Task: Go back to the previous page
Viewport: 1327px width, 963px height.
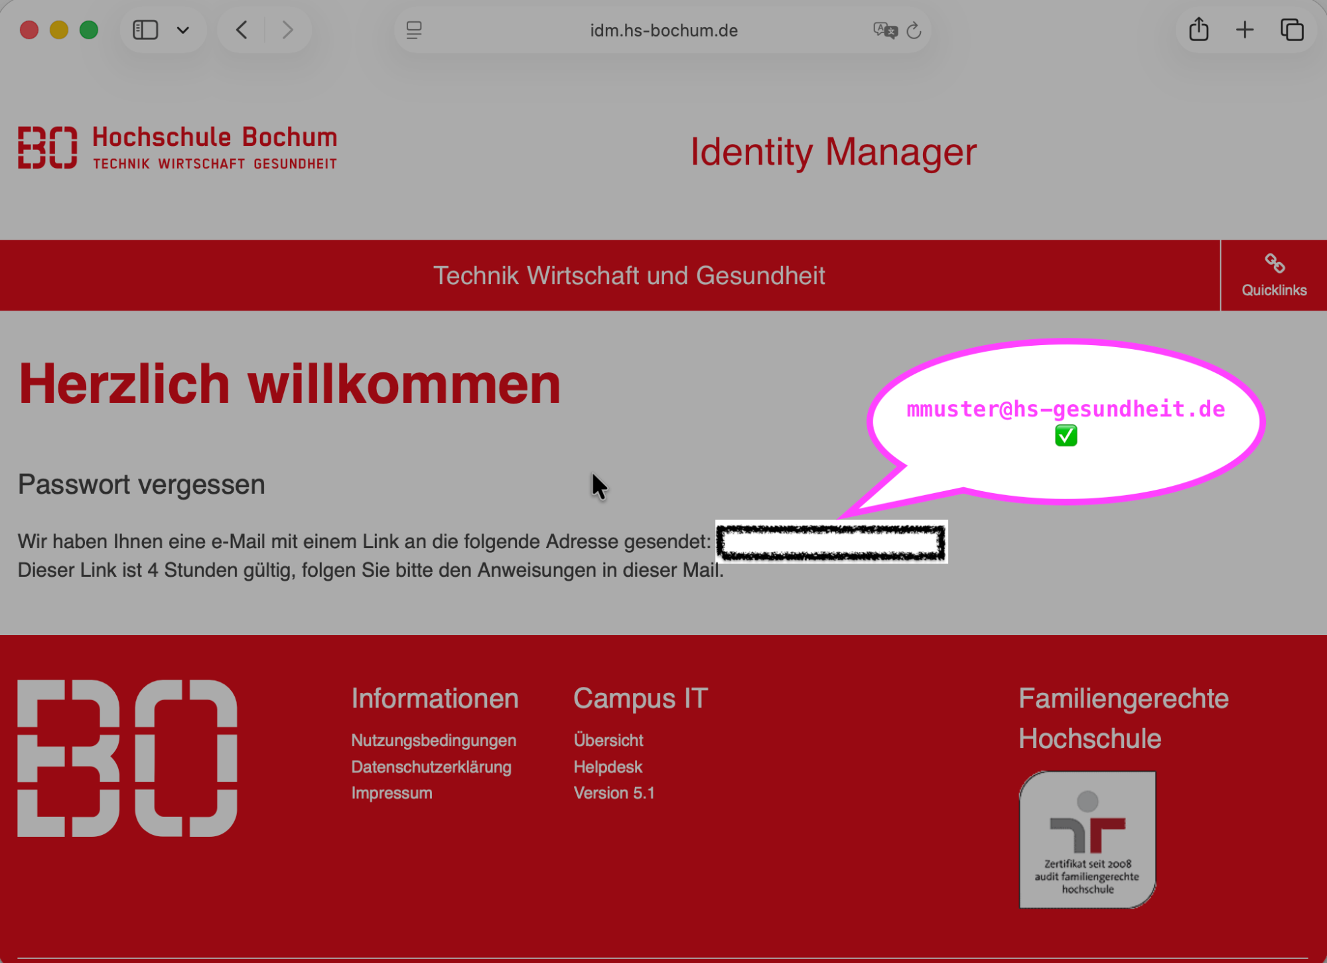Action: 242,30
